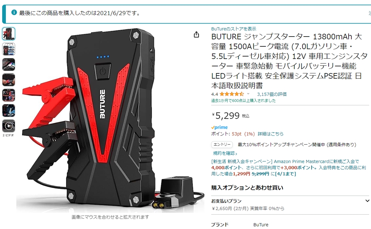
Task: Select the third thumbnail image
Action: (x=9, y=64)
